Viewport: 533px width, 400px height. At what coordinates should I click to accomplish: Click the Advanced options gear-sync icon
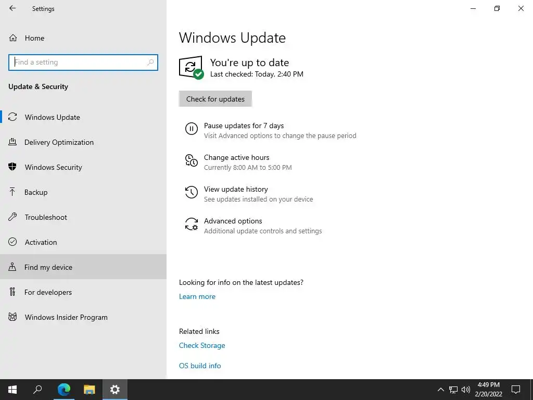click(x=192, y=224)
